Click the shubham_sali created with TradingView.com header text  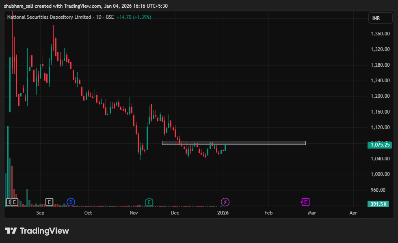point(86,6)
